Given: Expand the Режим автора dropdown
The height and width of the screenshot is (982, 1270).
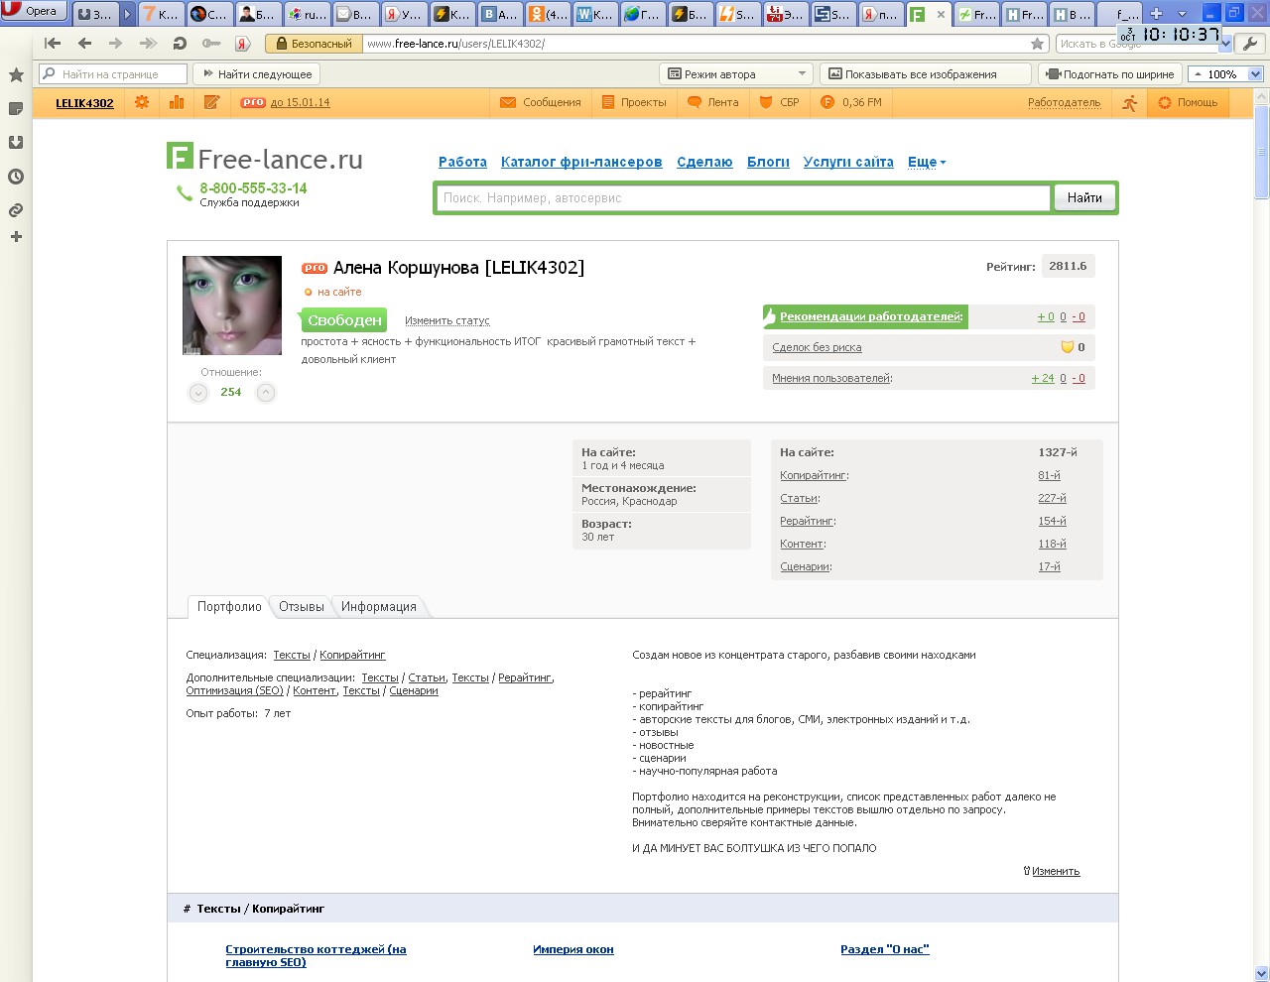Looking at the screenshot, I should [736, 74].
